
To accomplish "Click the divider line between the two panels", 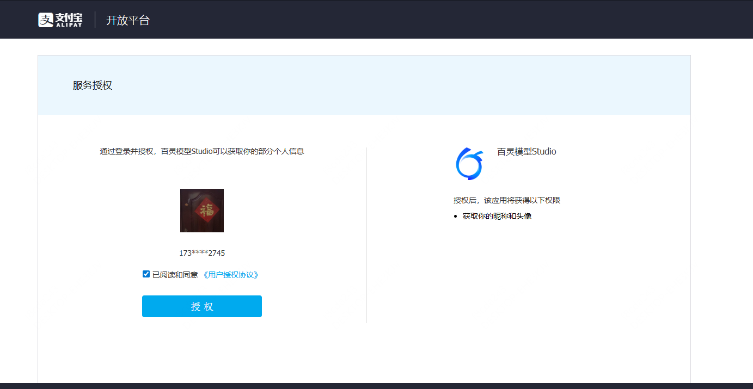I will 366,234.
